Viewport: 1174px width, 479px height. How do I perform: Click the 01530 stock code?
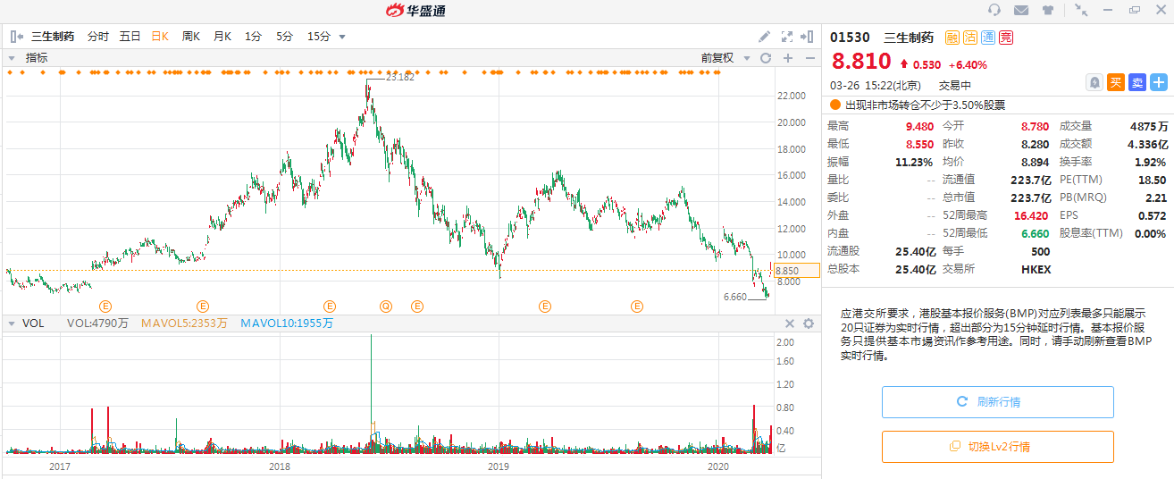pos(850,38)
